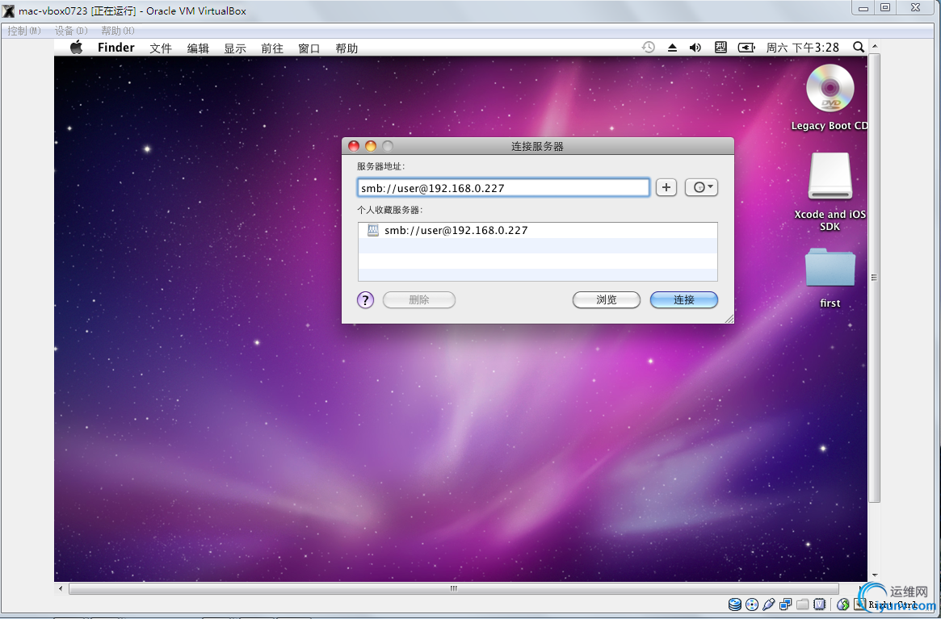Minimize the 连接服务器 dialog with yellow button
This screenshot has width=941, height=619.
(x=371, y=146)
